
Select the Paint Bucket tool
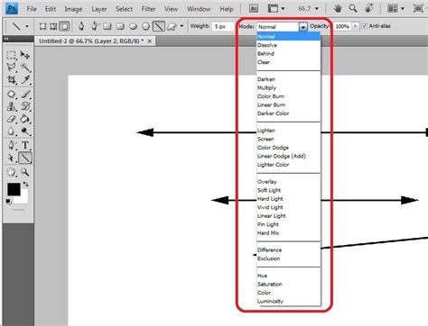tap(25, 119)
